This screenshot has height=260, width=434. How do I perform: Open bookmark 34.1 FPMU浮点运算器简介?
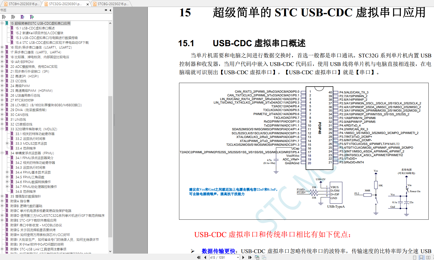(34, 158)
